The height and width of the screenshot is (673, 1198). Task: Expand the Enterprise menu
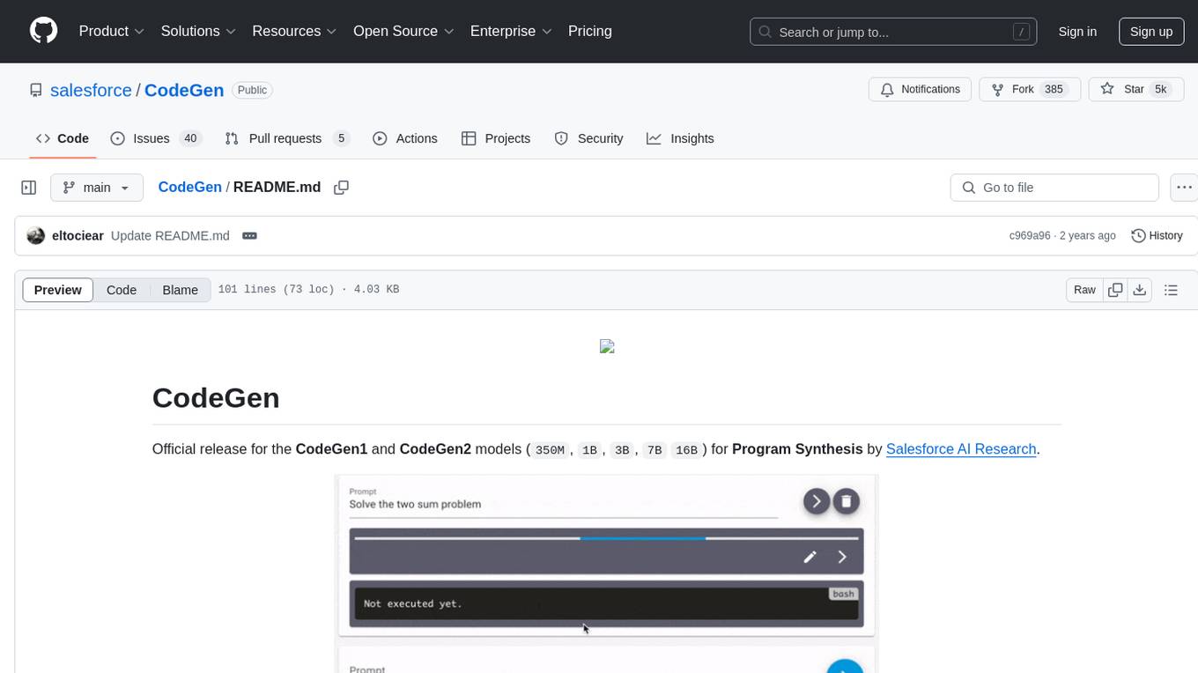pos(511,31)
